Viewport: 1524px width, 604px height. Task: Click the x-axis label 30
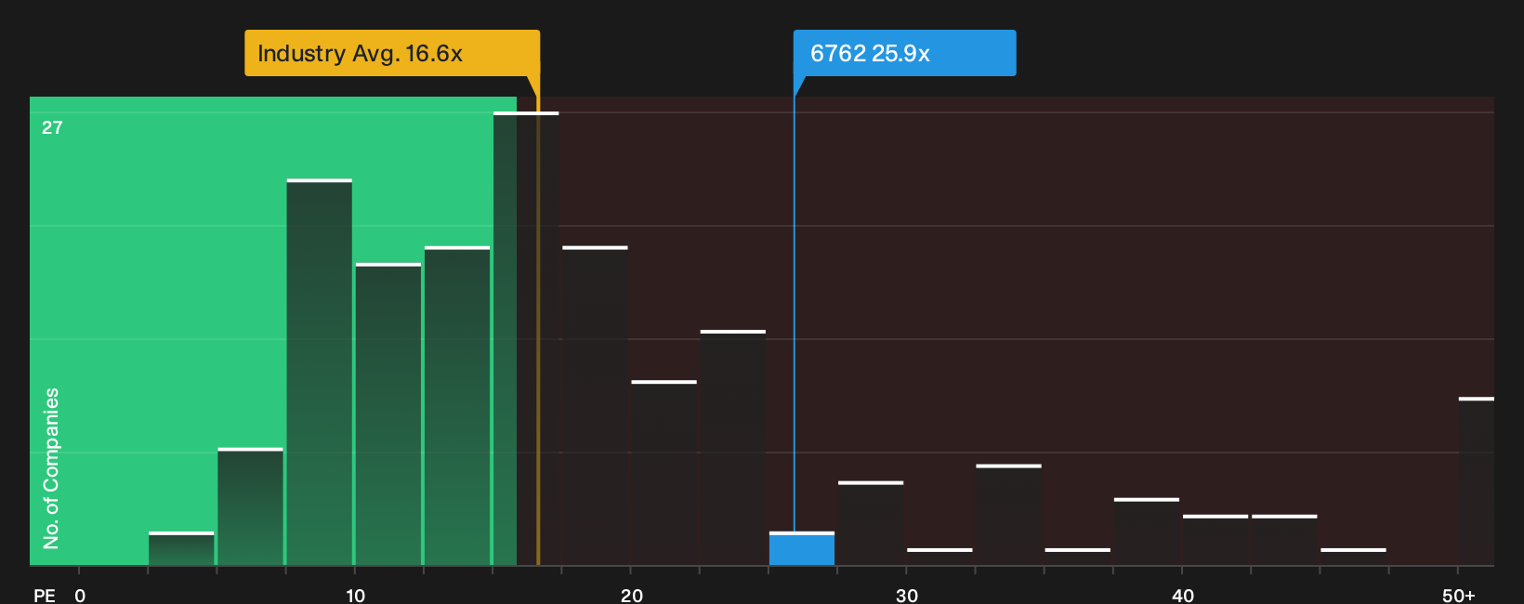(x=907, y=595)
